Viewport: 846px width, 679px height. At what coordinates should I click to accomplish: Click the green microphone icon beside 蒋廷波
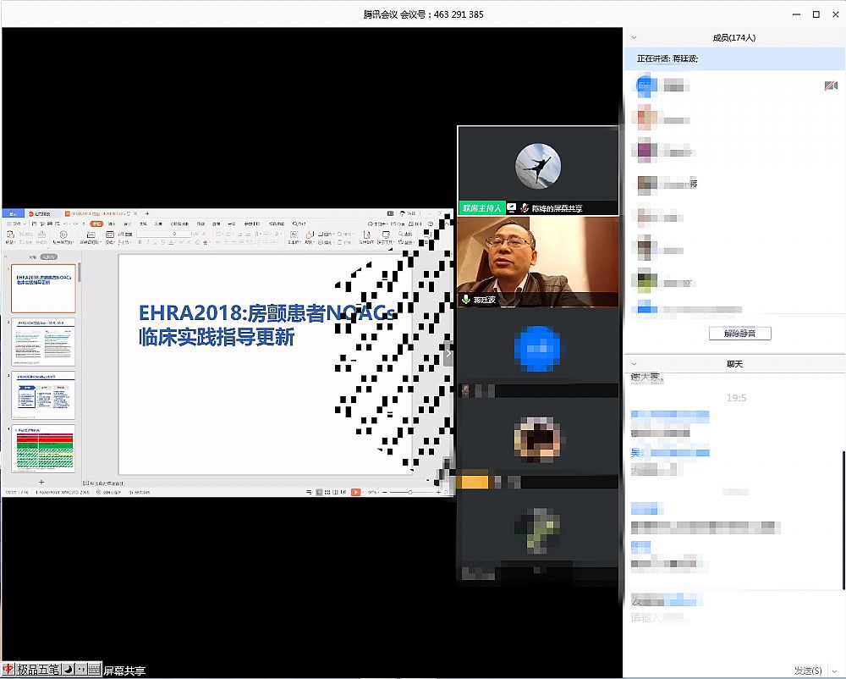[x=465, y=299]
